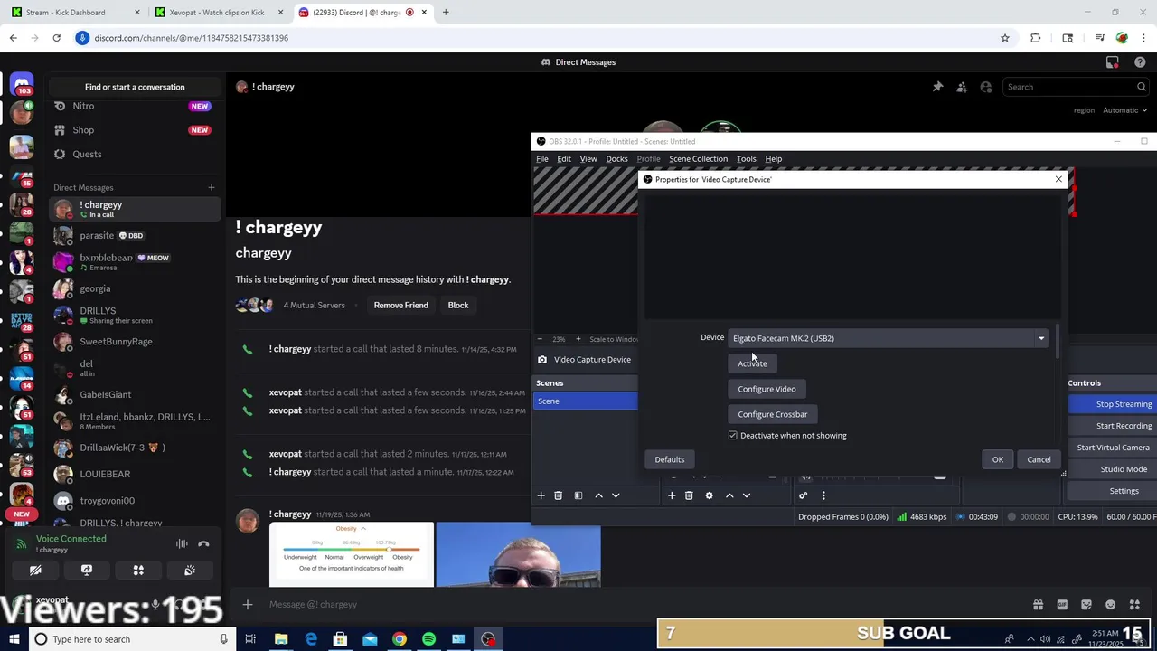Confirm properties with the OK button
1157x651 pixels.
pos(998,459)
